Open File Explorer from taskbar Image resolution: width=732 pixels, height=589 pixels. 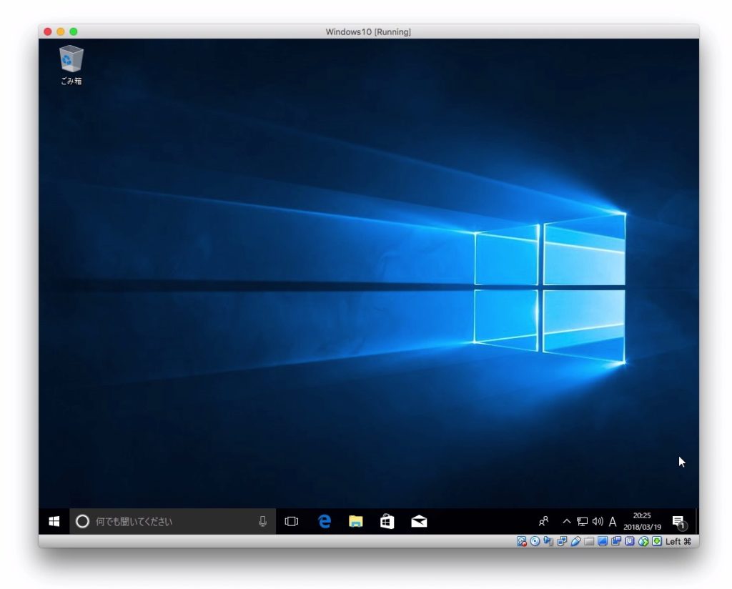point(356,521)
